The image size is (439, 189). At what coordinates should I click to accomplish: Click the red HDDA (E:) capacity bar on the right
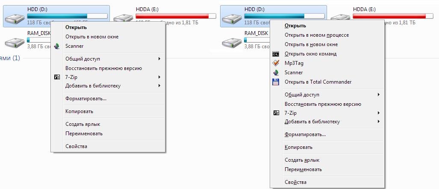point(389,16)
